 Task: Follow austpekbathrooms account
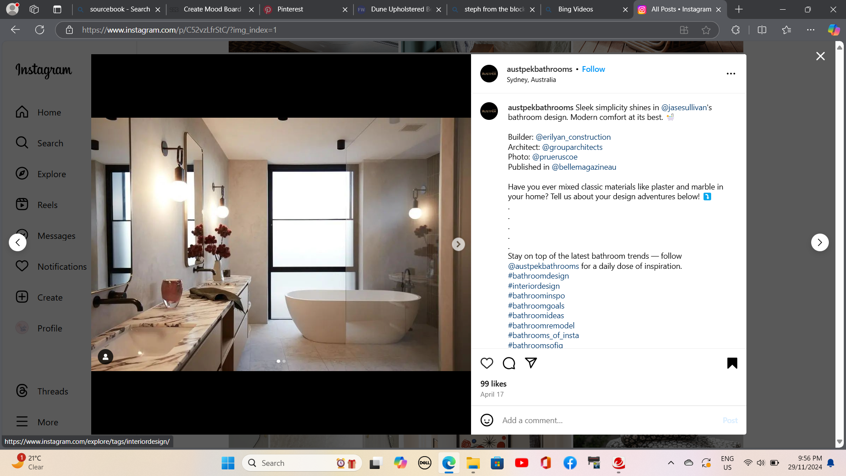(593, 69)
